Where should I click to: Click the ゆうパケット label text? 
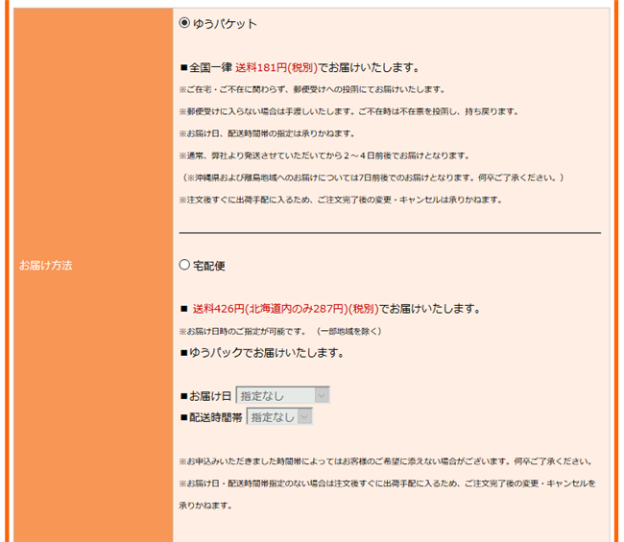[225, 24]
